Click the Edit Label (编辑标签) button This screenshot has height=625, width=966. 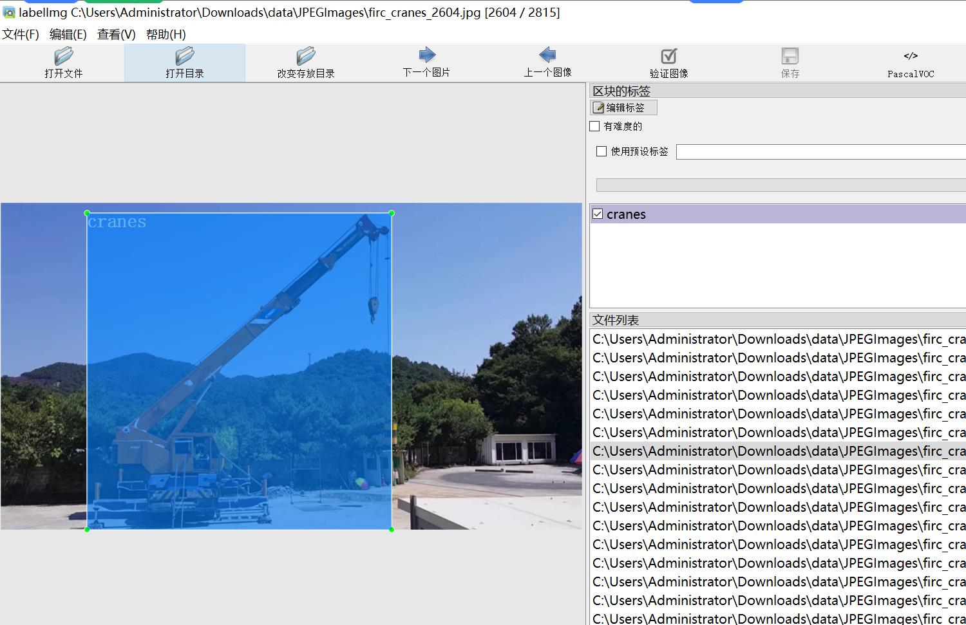623,107
